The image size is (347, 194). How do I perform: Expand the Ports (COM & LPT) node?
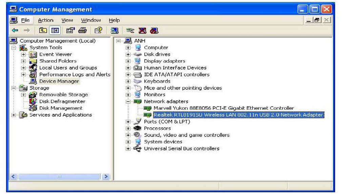[128, 122]
